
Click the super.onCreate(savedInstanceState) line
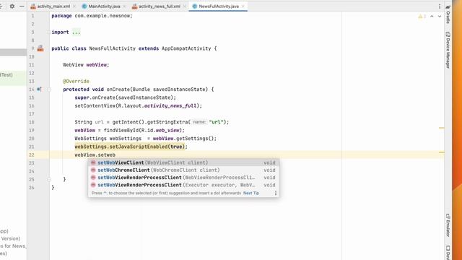[125, 97]
